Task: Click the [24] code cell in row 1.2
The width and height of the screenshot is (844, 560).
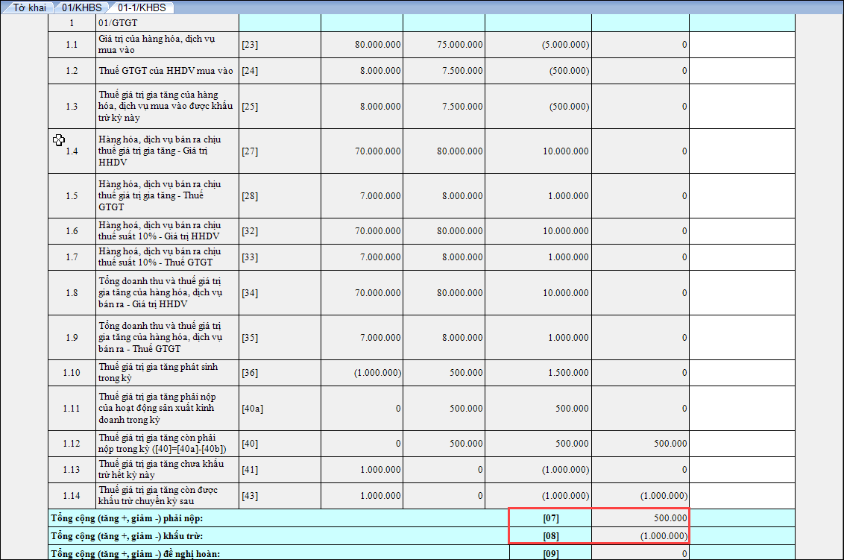Action: [x=250, y=72]
